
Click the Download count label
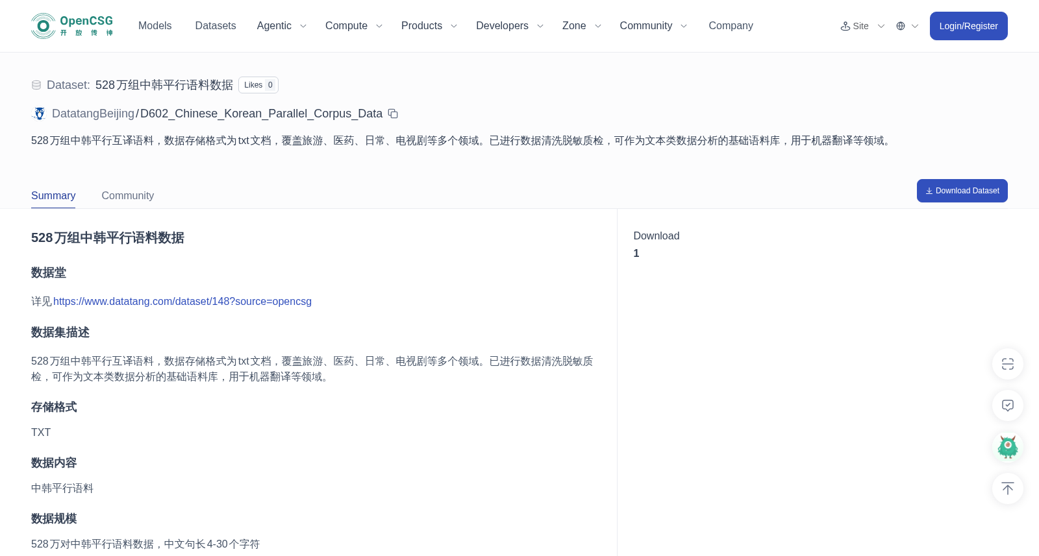pyautogui.click(x=657, y=236)
